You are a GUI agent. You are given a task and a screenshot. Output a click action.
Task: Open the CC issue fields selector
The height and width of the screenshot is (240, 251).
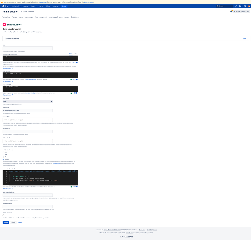tap(28, 141)
